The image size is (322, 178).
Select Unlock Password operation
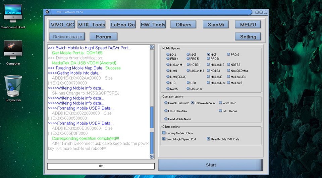166,103
